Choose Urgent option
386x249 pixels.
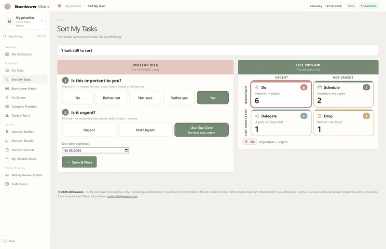click(x=89, y=130)
